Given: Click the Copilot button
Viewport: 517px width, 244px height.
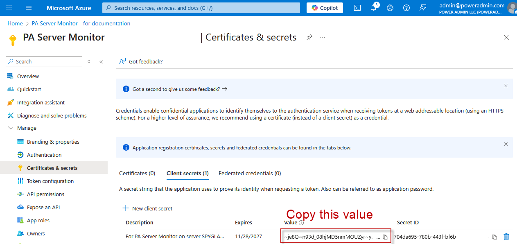Looking at the screenshot, I should (325, 8).
